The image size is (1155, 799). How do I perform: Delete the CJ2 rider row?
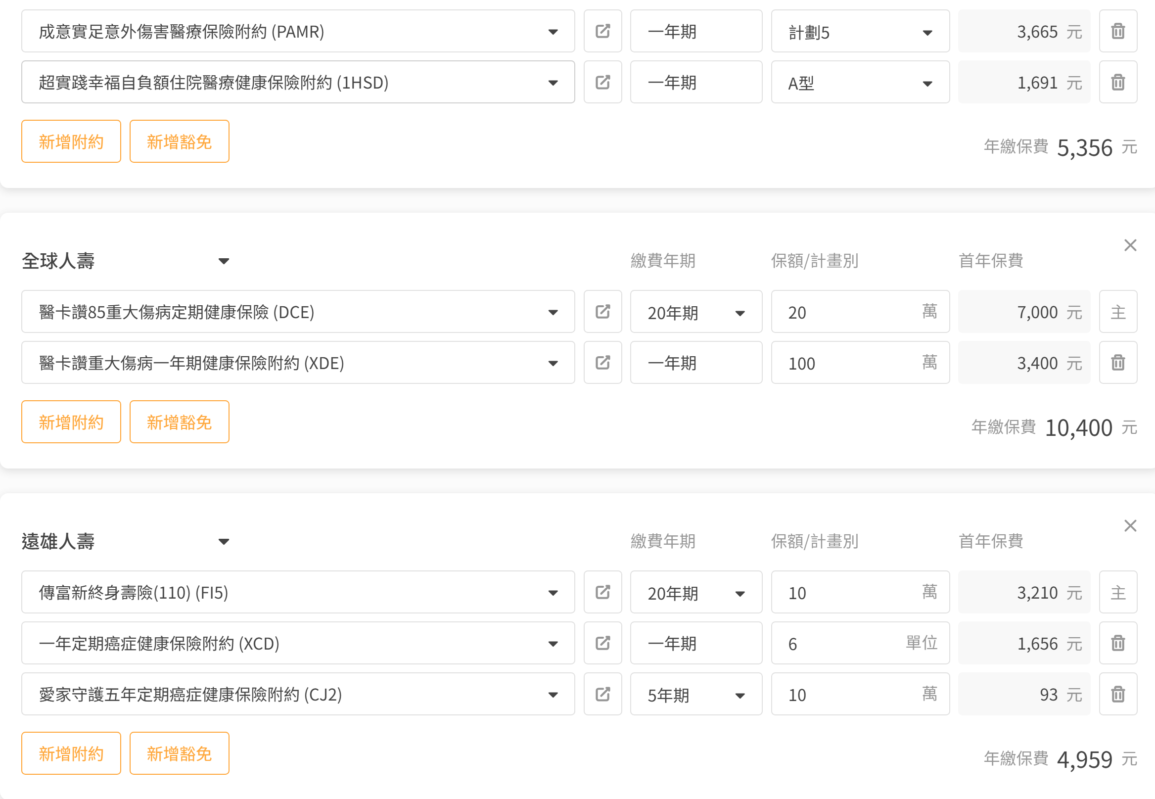[x=1117, y=694]
